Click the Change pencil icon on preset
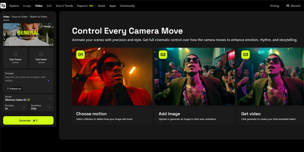The image size is (304, 152). coord(42,27)
